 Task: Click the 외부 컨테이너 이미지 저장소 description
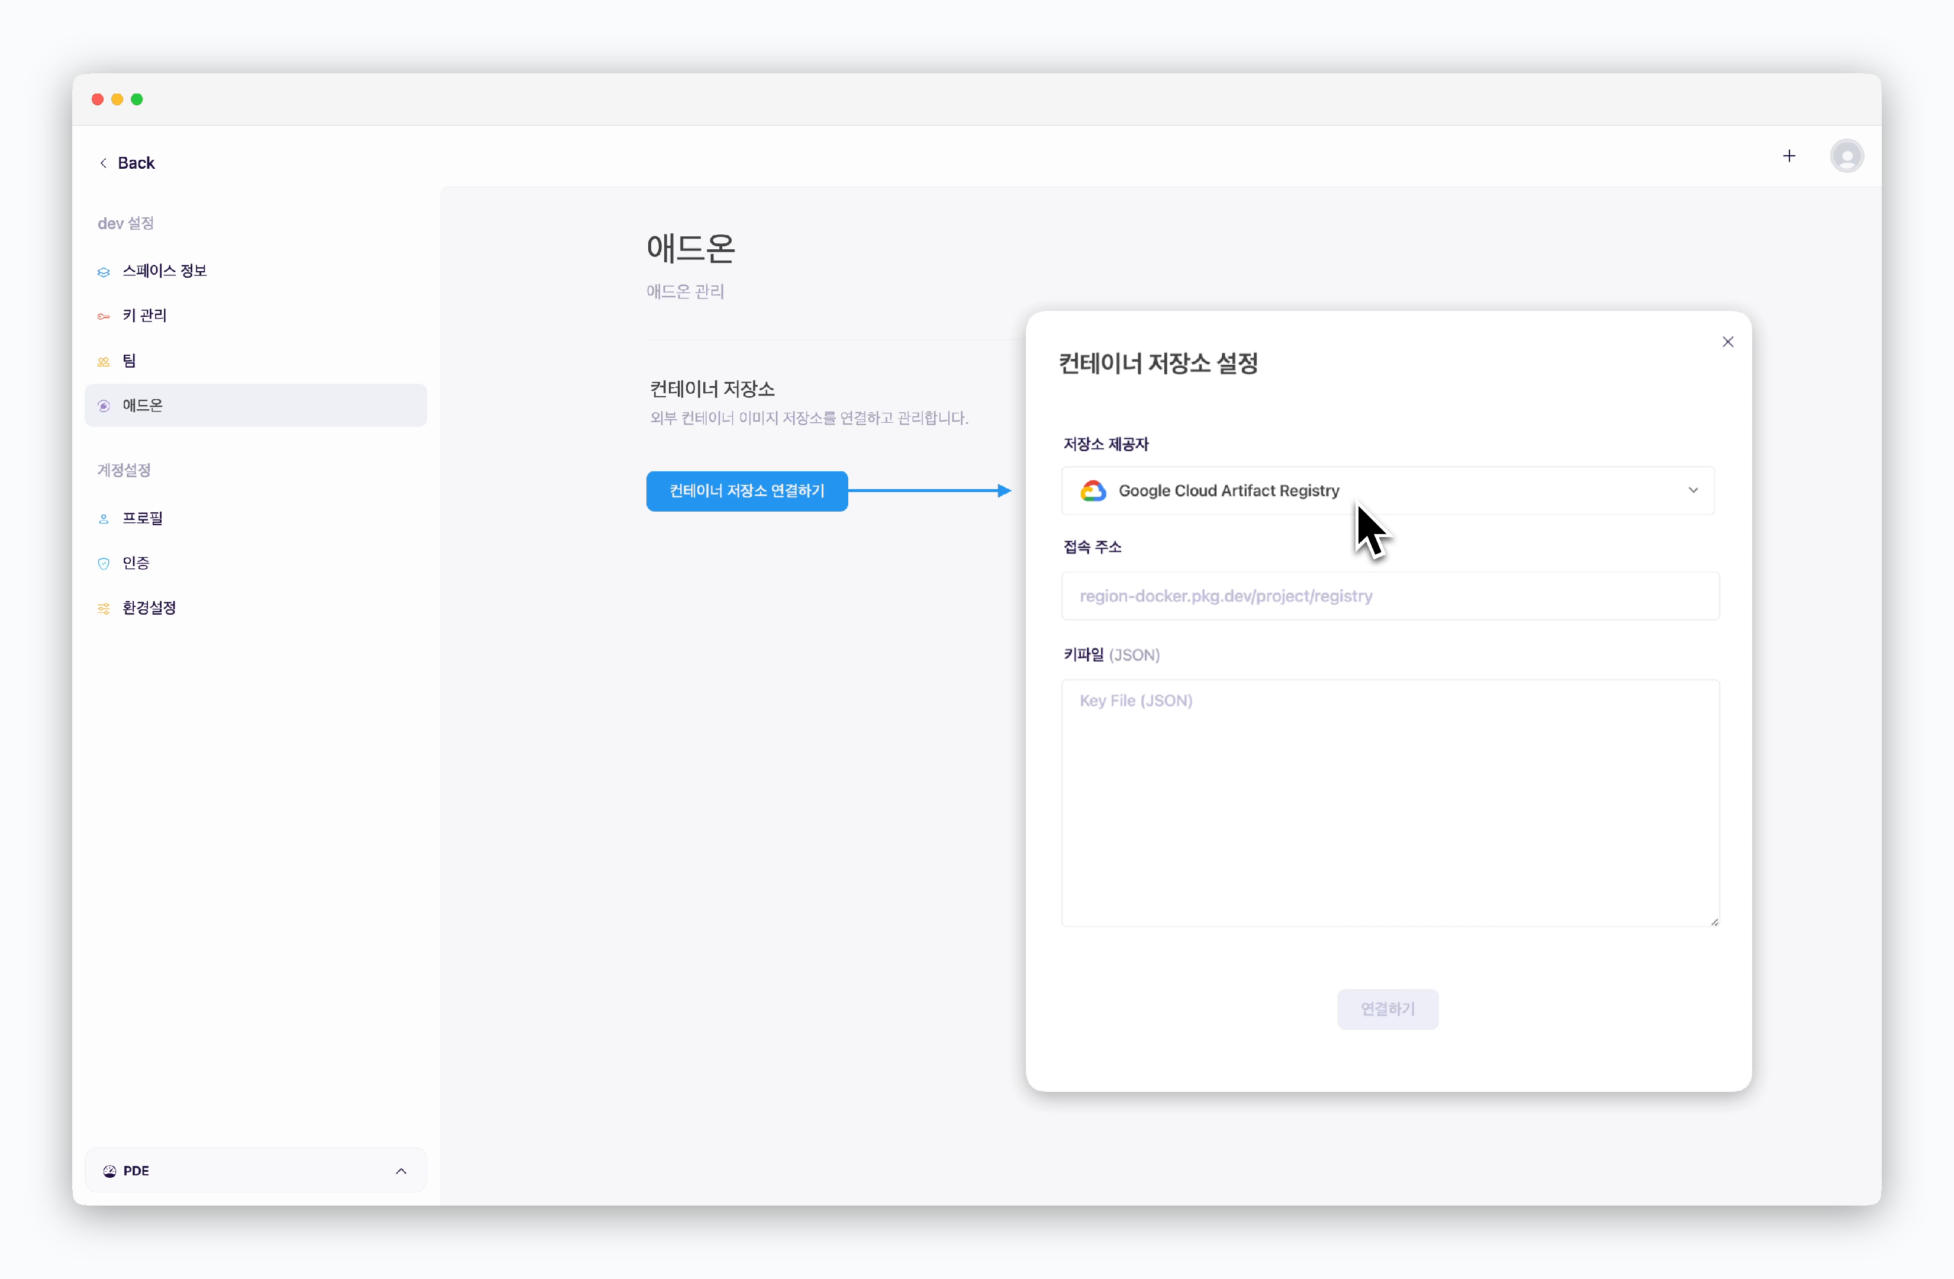809,418
